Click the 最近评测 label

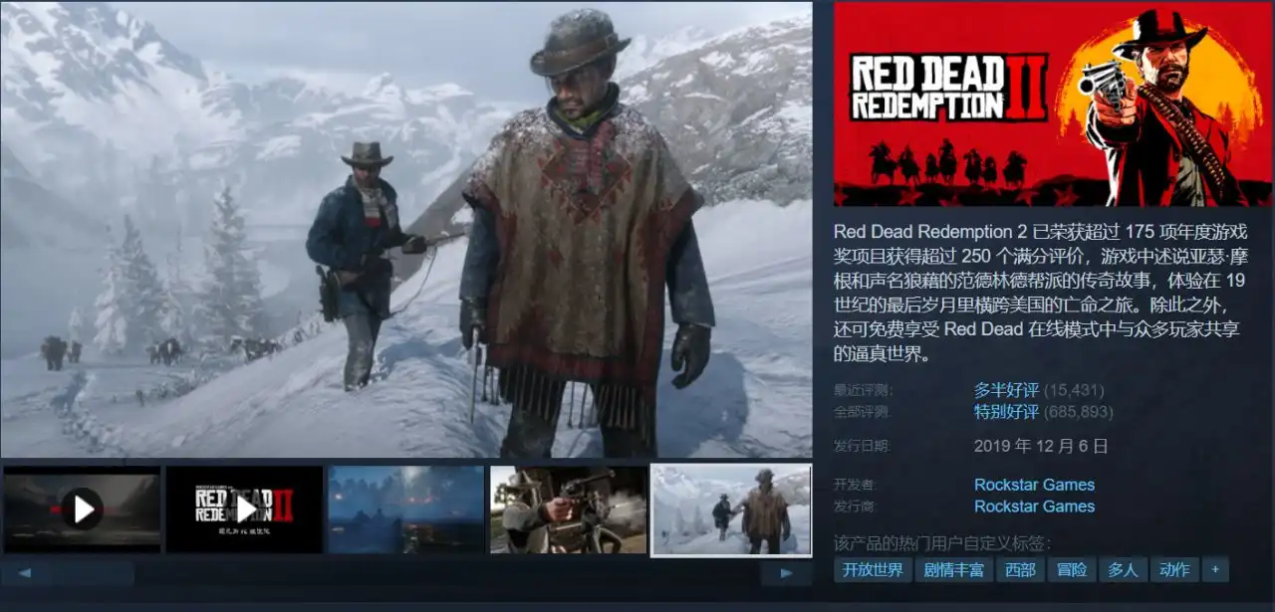pos(863,390)
